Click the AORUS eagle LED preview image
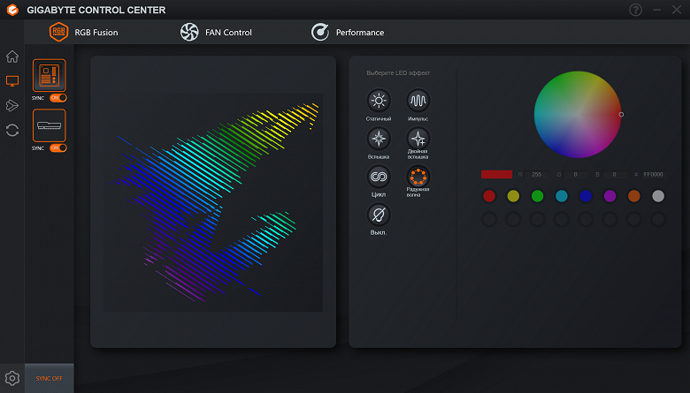 click(213, 202)
